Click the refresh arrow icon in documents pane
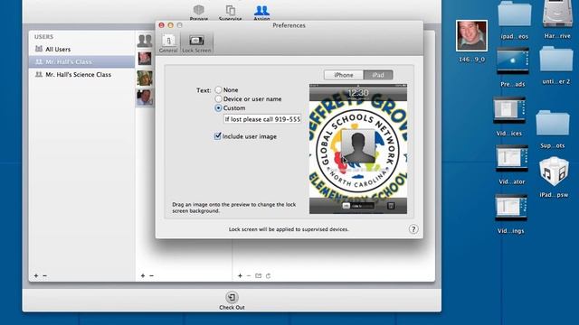 pos(268,275)
